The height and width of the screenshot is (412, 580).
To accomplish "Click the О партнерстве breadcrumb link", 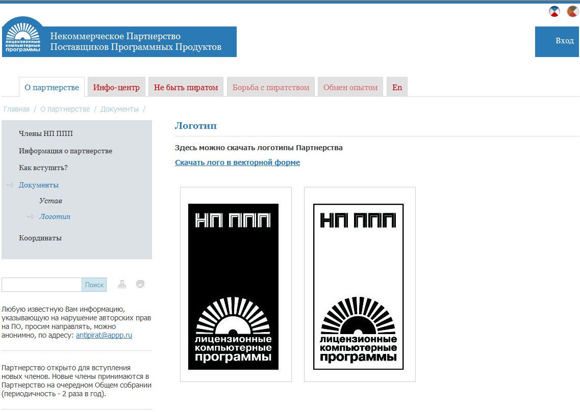I will pos(65,109).
